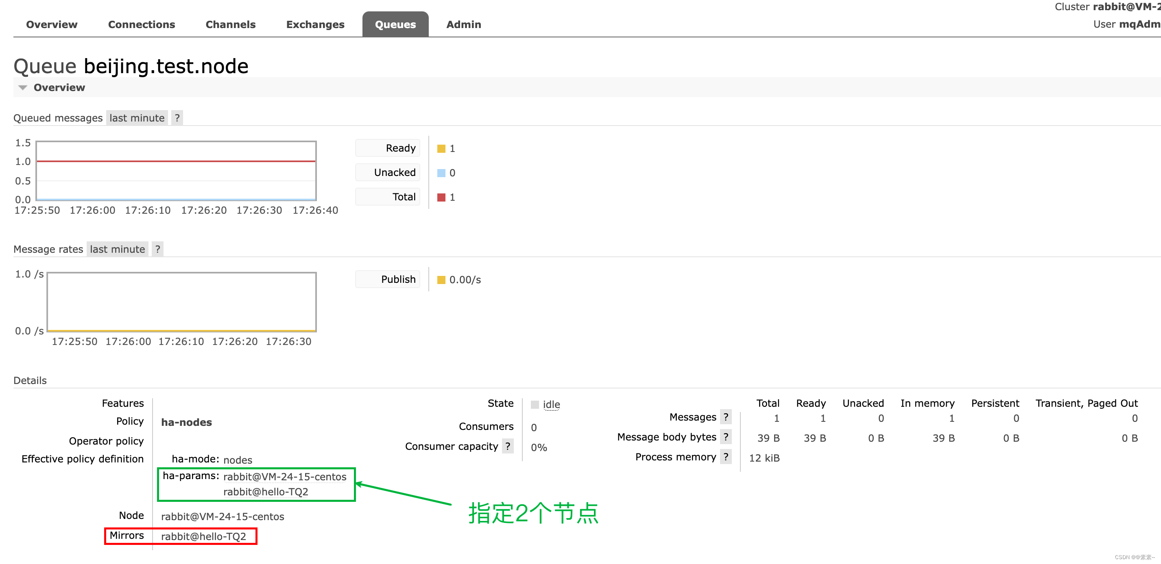Click help icon beside Message rates
The width and height of the screenshot is (1161, 564).
tap(157, 249)
